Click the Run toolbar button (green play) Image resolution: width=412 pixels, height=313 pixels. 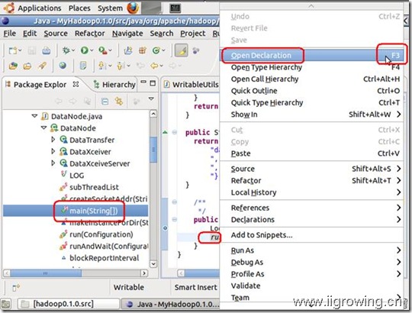(85, 50)
